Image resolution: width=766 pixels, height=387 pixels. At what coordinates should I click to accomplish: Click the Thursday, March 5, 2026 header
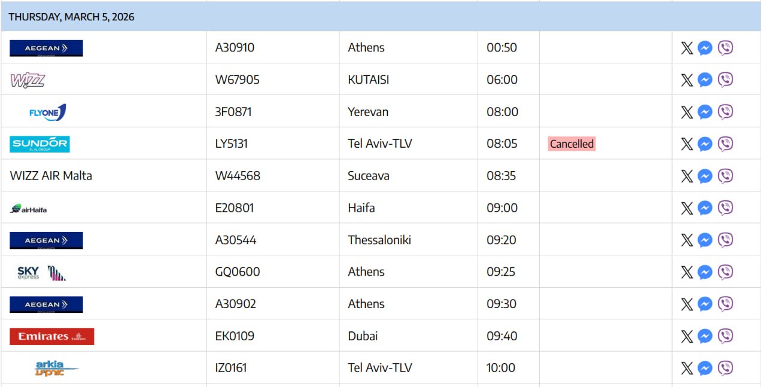click(71, 17)
